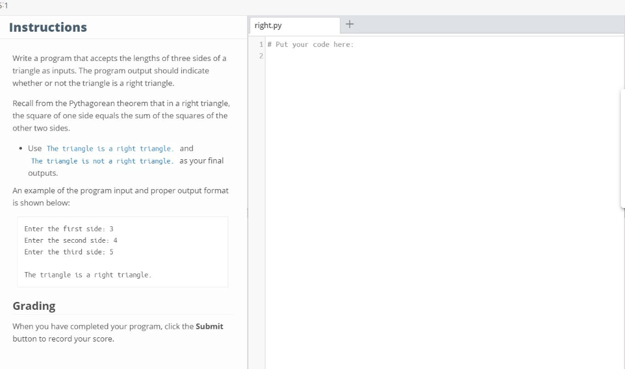Place cursor after the comment "# Put your code here:"
Screen dimensions: 625x369
(355, 44)
